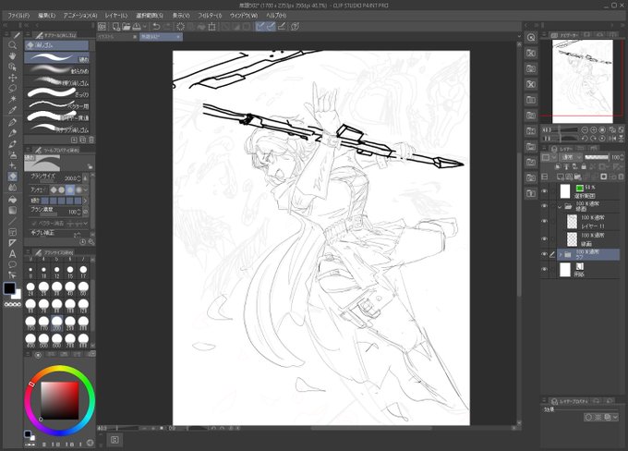
Task: Select the Text tool
Action: point(12,254)
